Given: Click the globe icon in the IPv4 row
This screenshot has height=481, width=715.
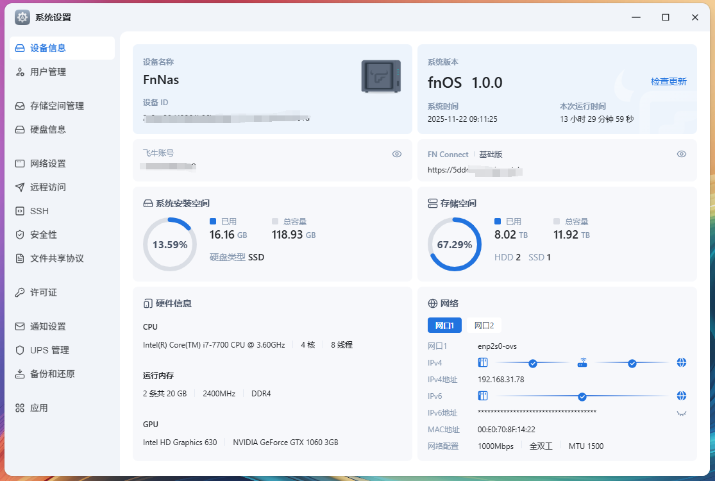Looking at the screenshot, I should pos(682,363).
